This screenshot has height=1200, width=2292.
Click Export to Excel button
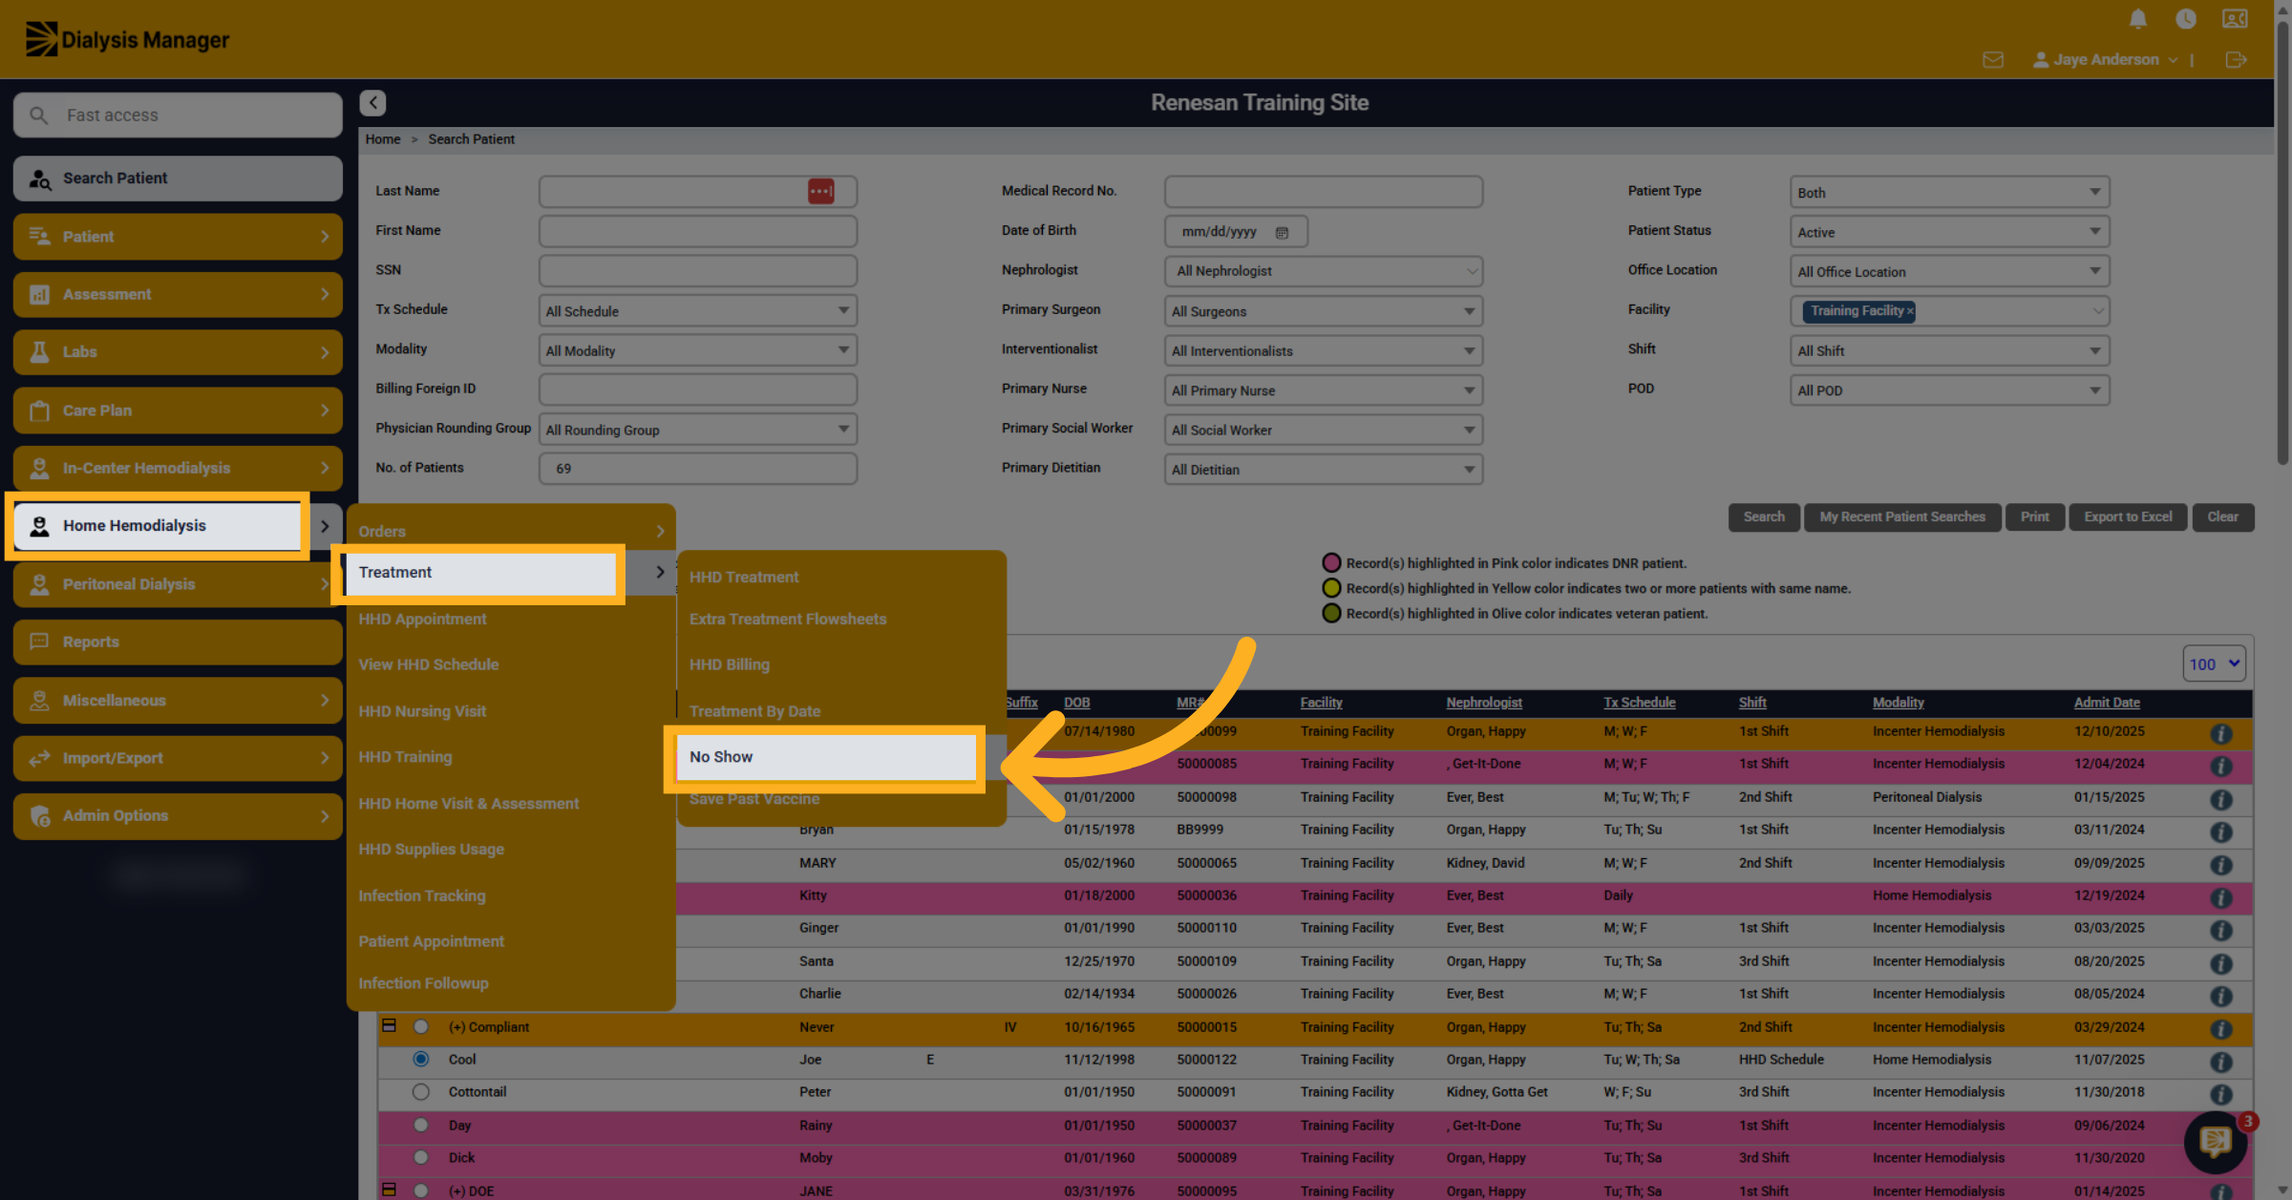pyautogui.click(x=2127, y=516)
